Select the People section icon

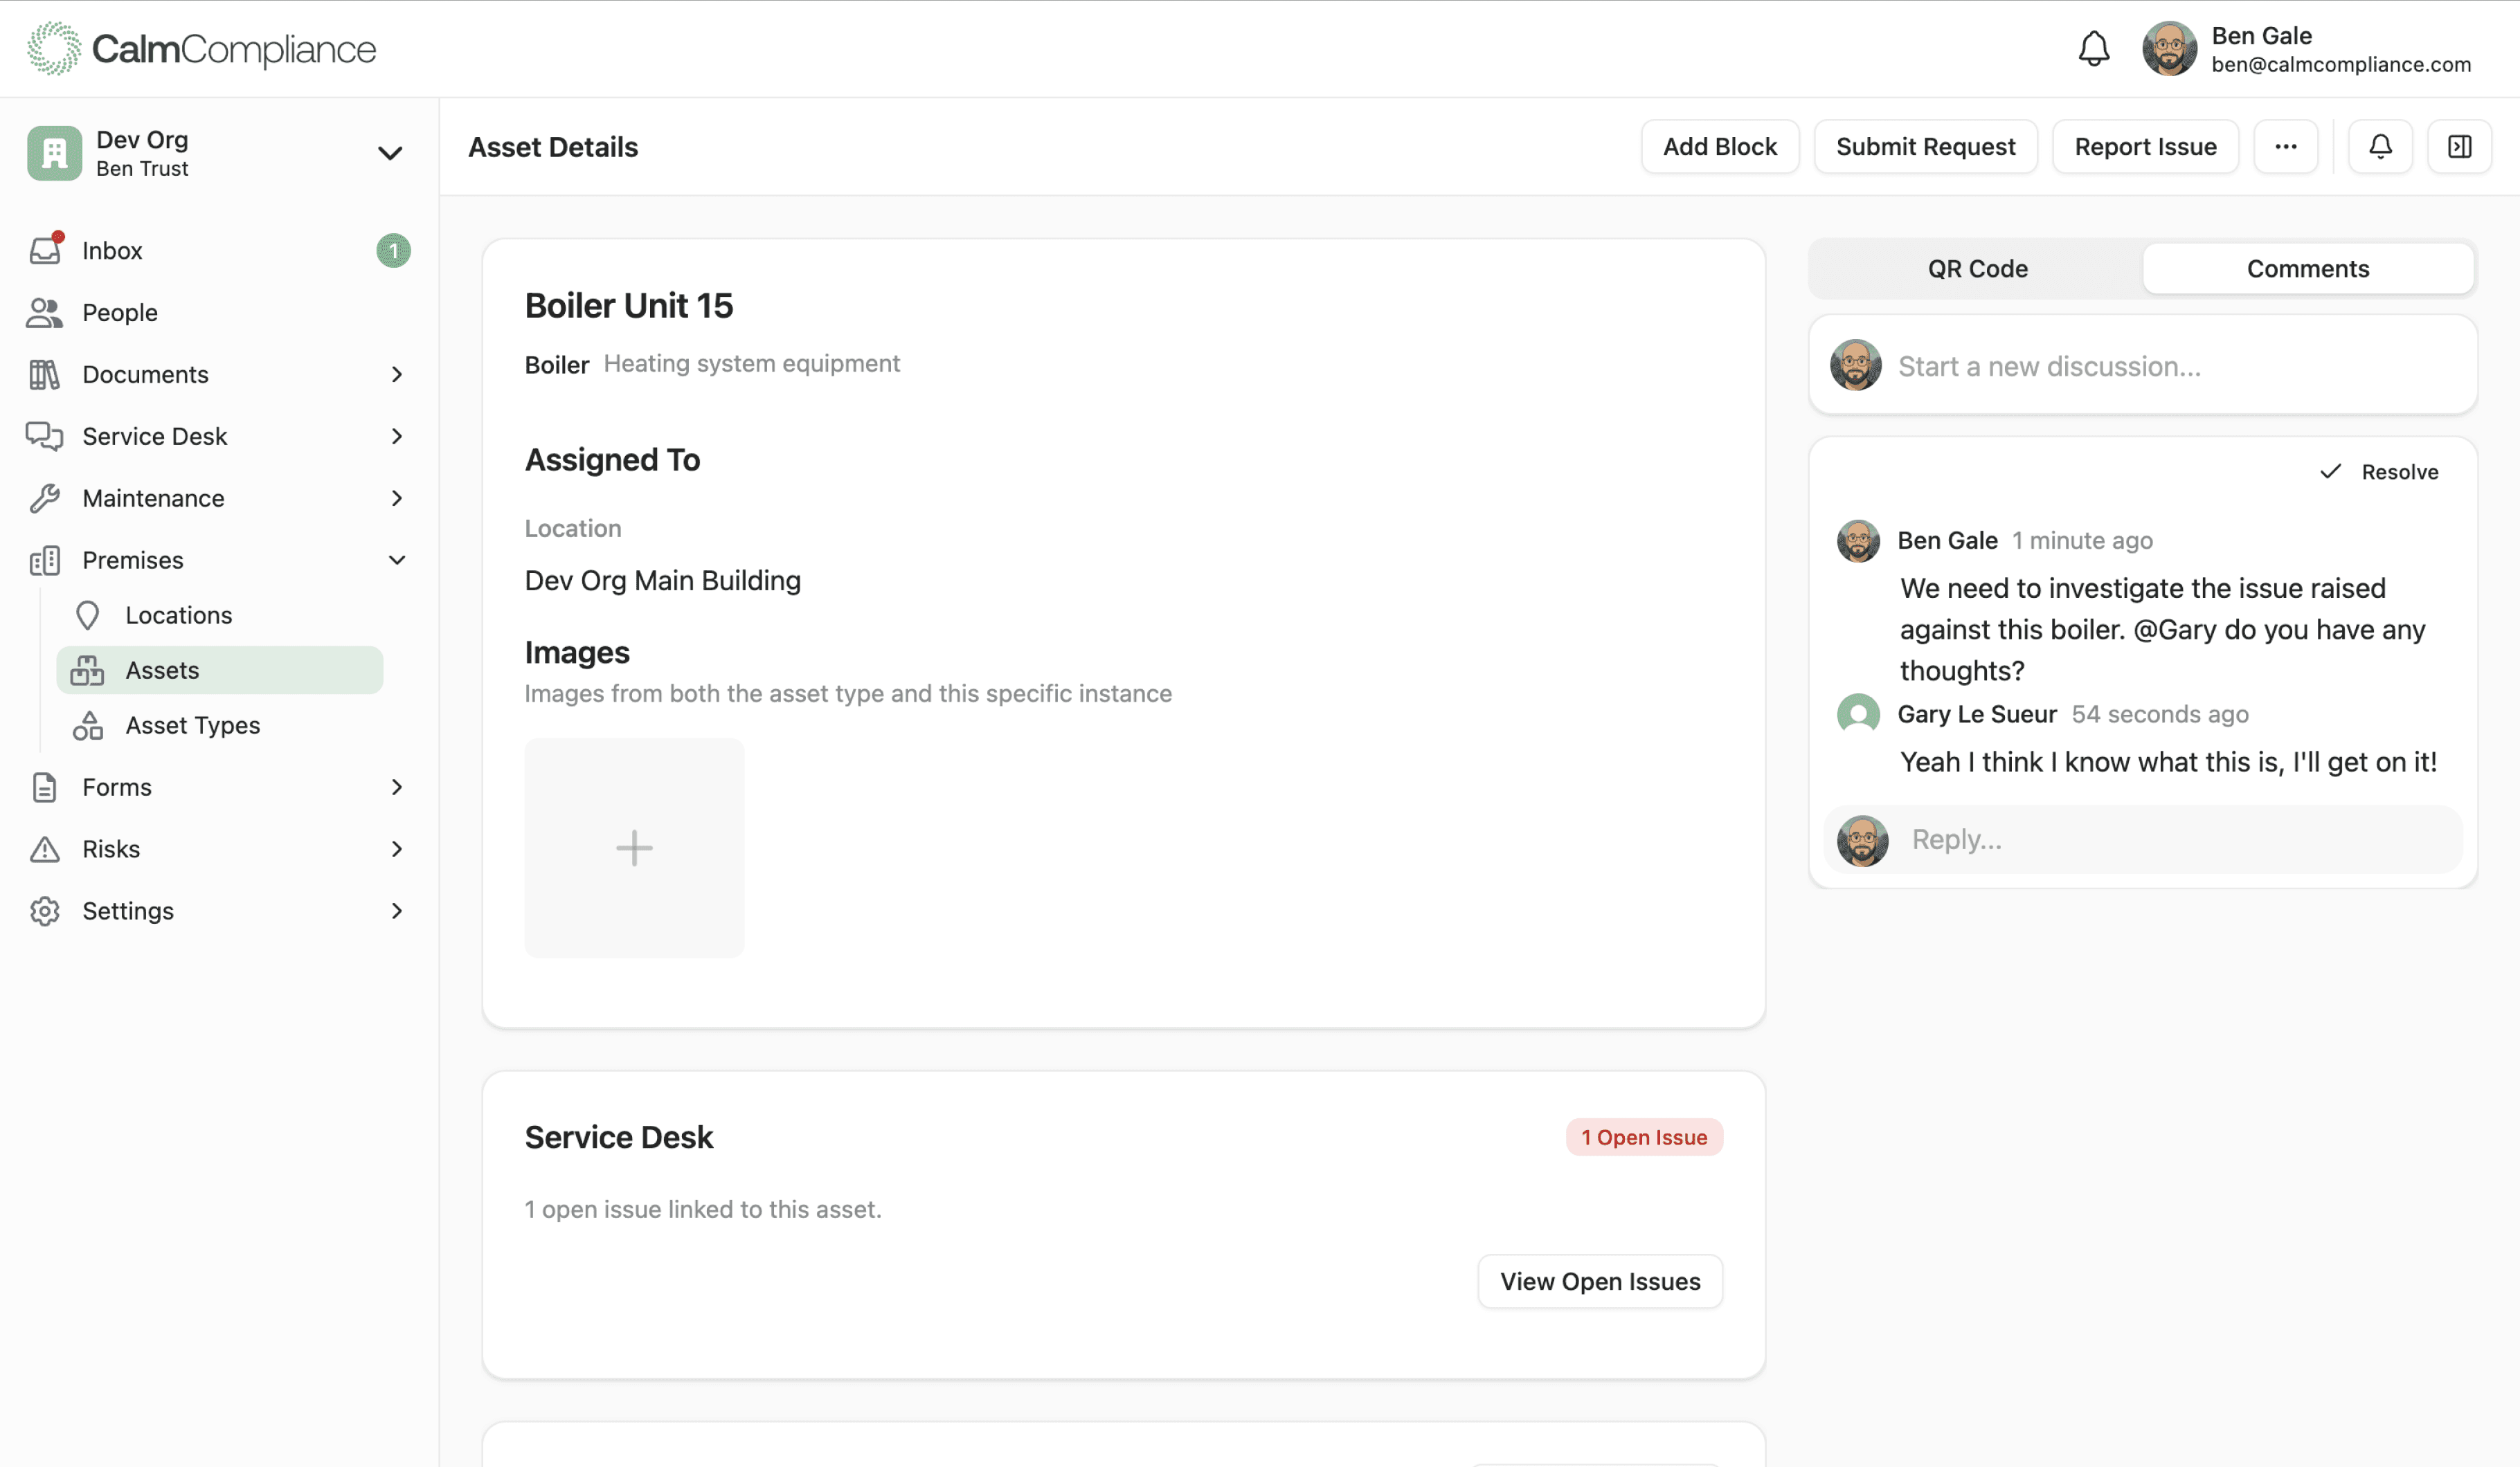[x=44, y=312]
